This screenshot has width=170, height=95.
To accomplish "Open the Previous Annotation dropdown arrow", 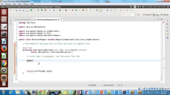I will tap(124, 10).
